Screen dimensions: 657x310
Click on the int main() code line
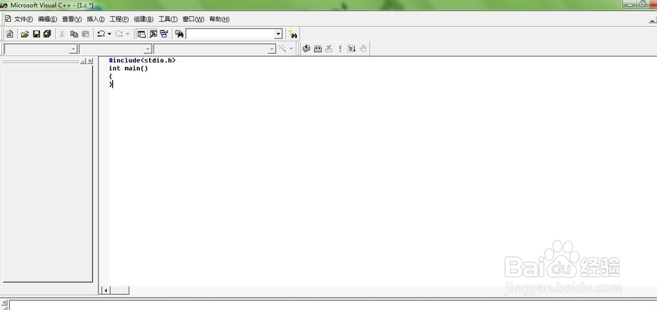[x=128, y=68]
